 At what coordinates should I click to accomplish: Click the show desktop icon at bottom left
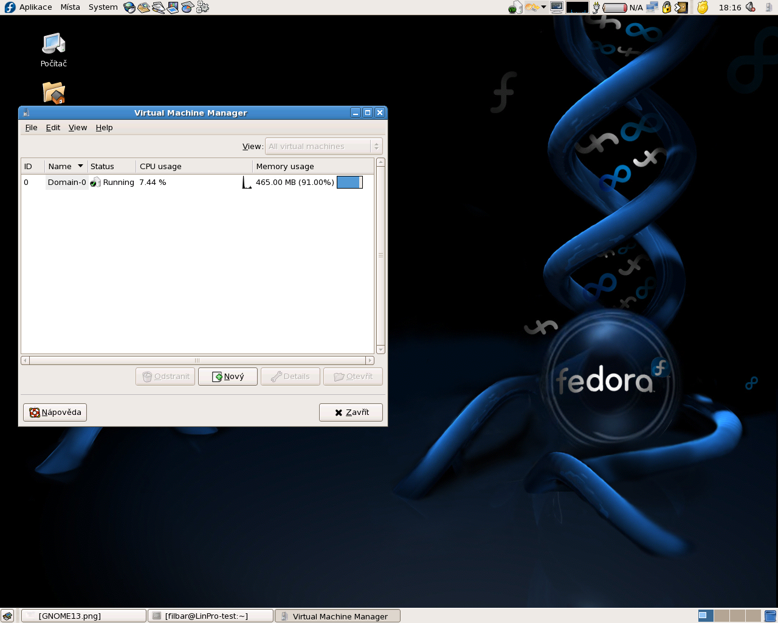(7, 616)
